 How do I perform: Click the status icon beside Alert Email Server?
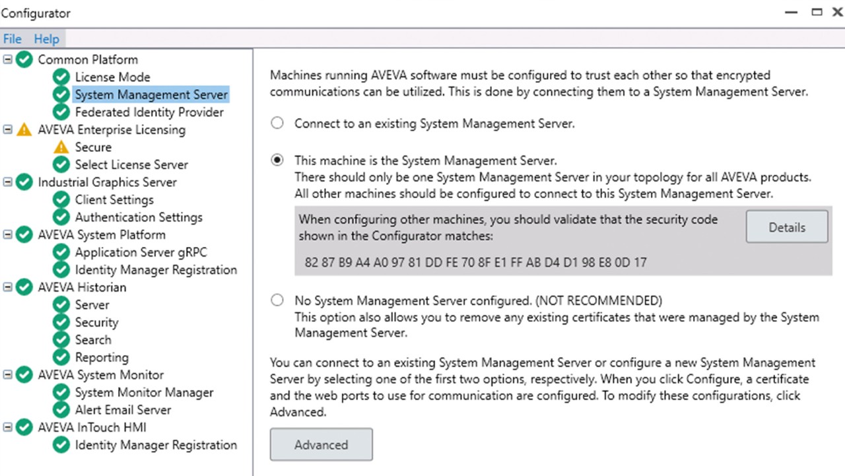(x=61, y=410)
